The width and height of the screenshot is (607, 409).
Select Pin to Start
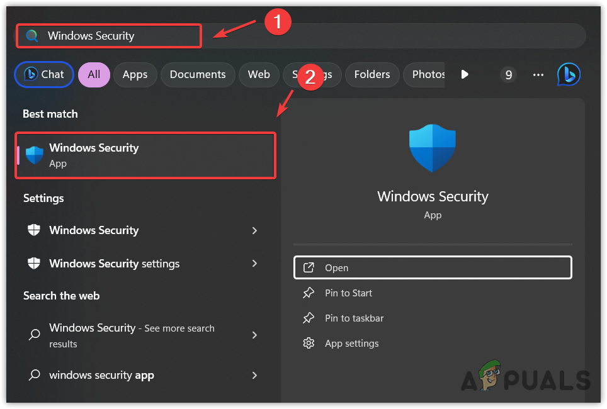point(433,293)
